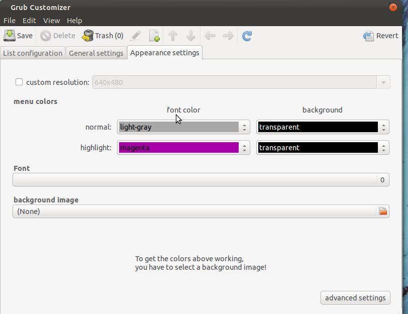
Task: Click the Delete toolbar icon
Action: click(46, 36)
